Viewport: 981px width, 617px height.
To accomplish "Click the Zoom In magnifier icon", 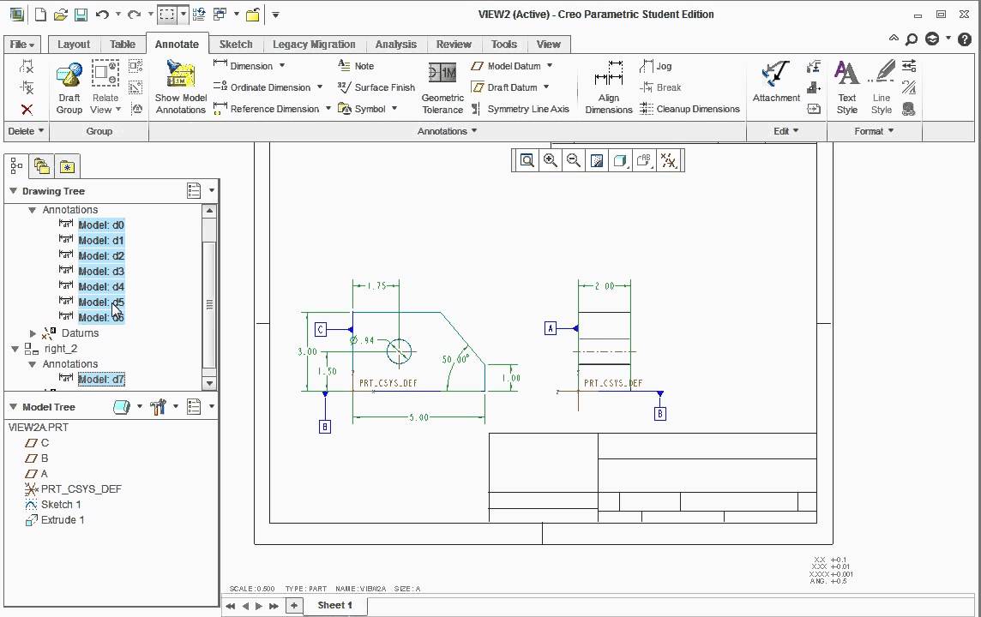I will (x=550, y=160).
